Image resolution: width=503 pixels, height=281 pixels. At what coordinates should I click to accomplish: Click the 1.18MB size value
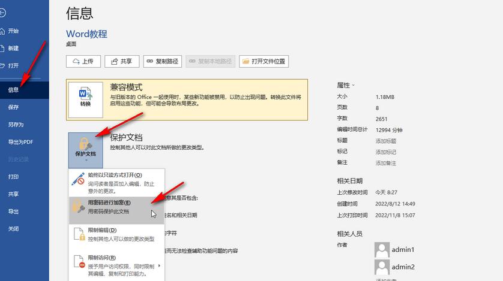pos(385,97)
